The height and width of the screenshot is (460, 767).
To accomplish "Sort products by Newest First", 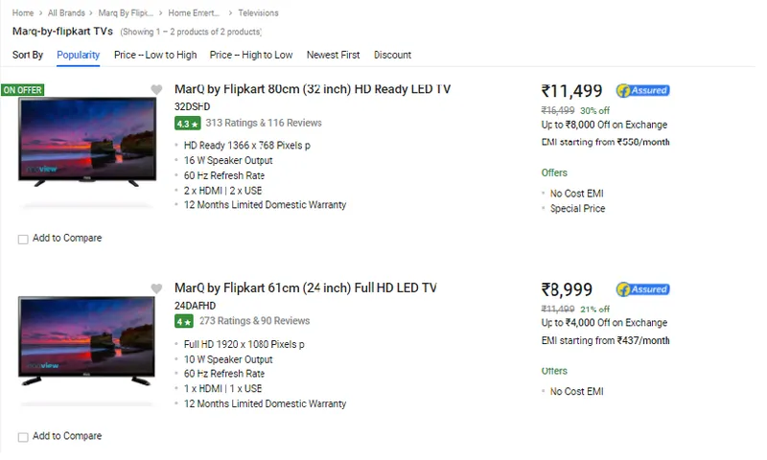I will pos(333,56).
